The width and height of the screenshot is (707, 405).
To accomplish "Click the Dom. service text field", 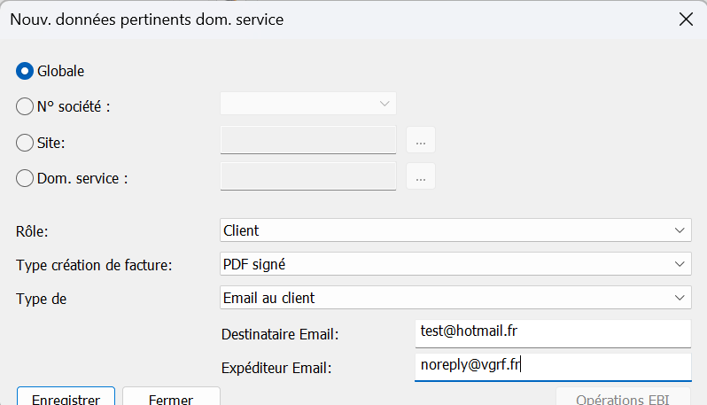I will [x=308, y=176].
